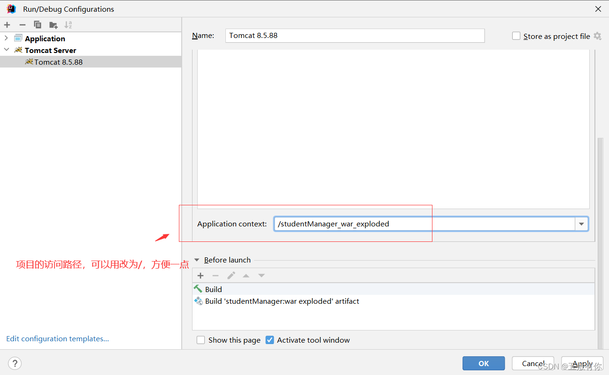Viewport: 609px width, 375px height.
Task: Collapse the Tomcat Server node
Action: (x=6, y=50)
